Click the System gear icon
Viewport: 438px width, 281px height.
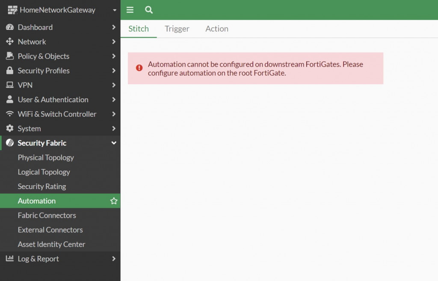click(x=10, y=128)
